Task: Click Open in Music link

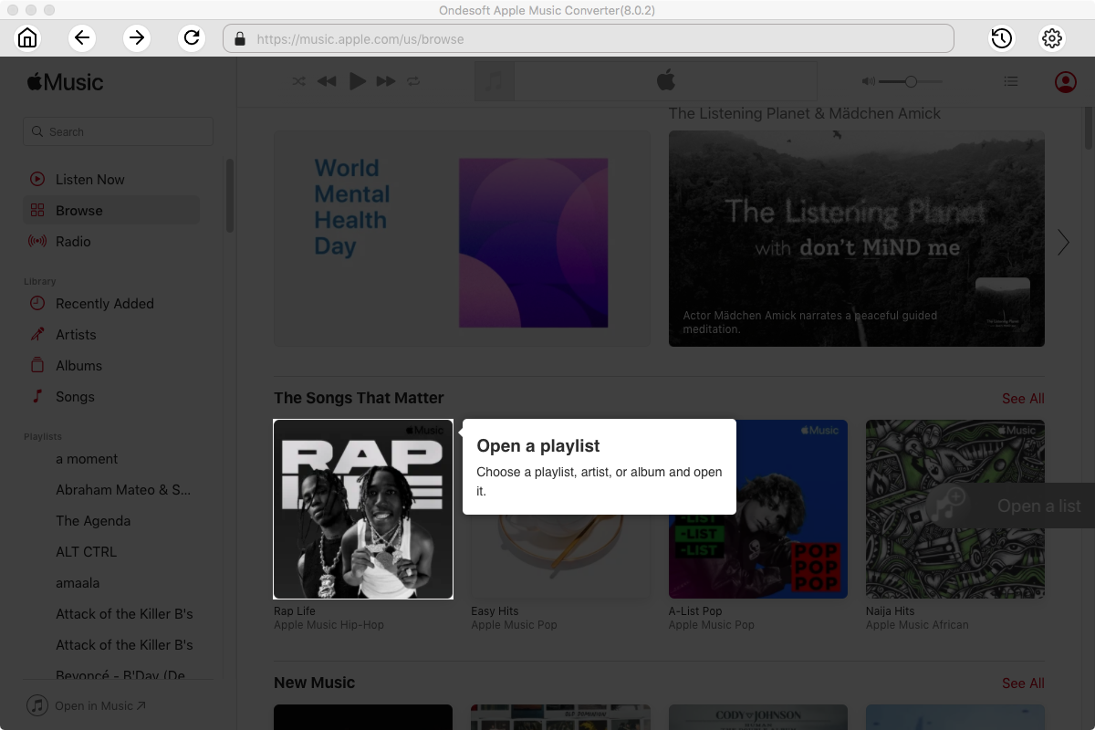Action: (99, 705)
